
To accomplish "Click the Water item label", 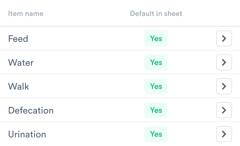I will [x=21, y=63].
